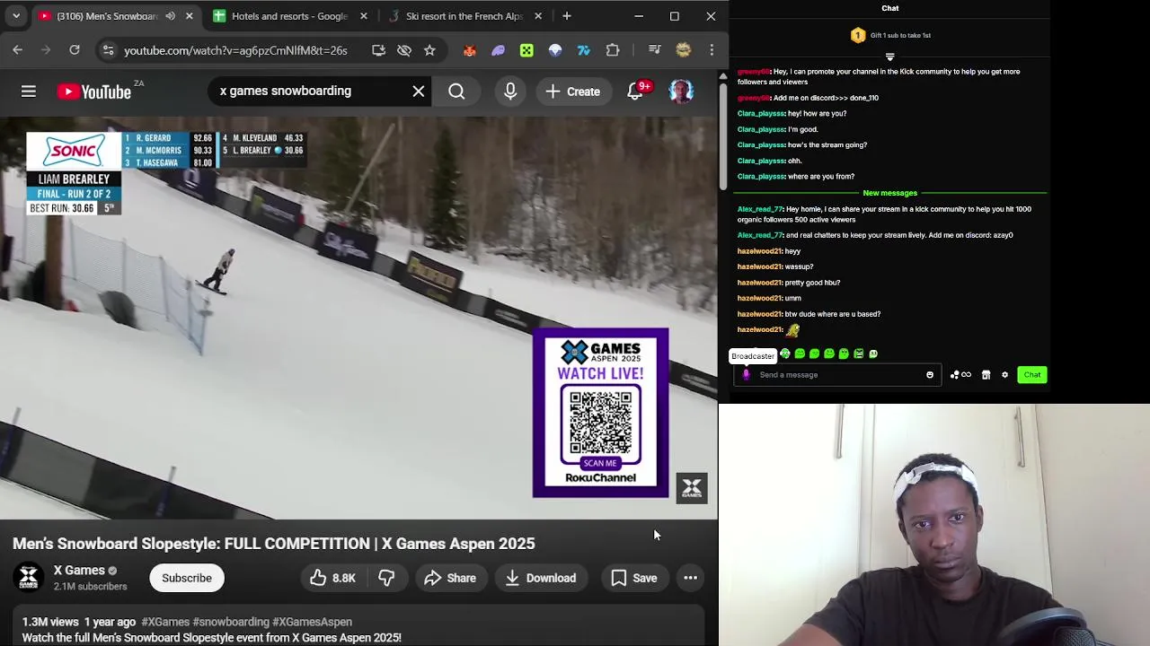Reload the current page
This screenshot has width=1150, height=646.
[75, 50]
